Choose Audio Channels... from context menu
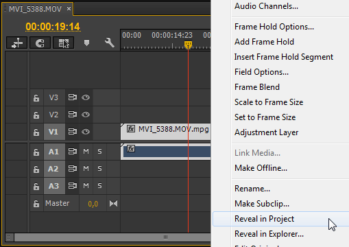349x247 pixels. tap(266, 6)
